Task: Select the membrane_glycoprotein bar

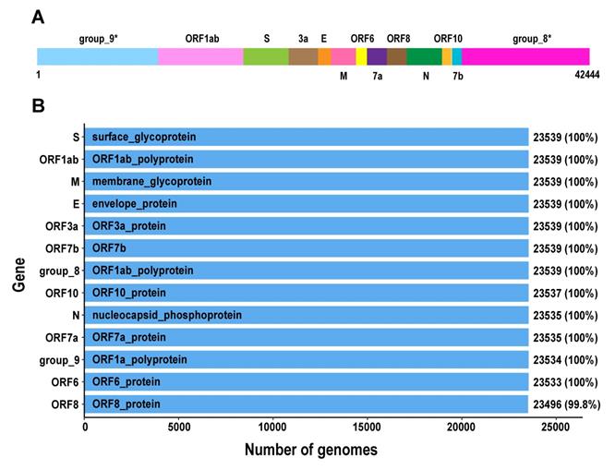Action: click(306, 182)
